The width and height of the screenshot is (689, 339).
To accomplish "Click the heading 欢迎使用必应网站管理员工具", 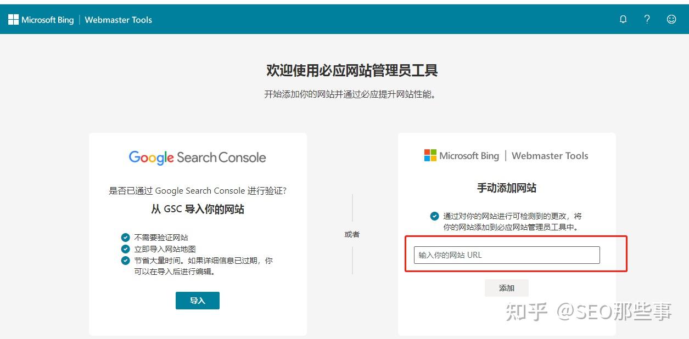I will pos(352,70).
